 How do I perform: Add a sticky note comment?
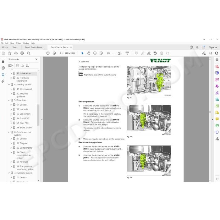[x=136, y=53]
